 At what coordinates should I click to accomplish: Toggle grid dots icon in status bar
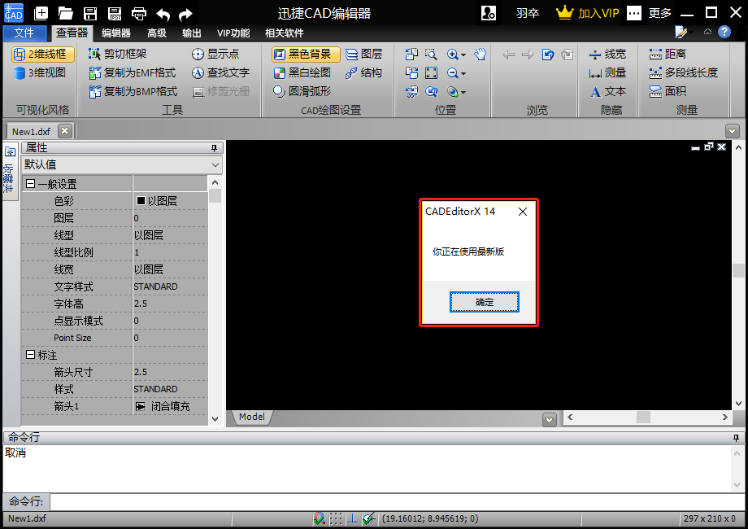pos(336,518)
